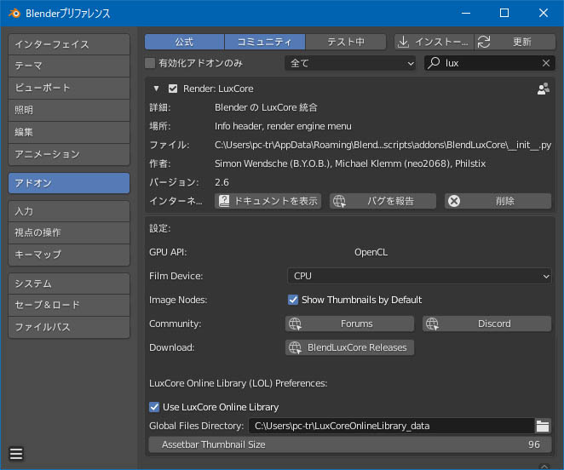Close the Blender preferences window

click(544, 14)
